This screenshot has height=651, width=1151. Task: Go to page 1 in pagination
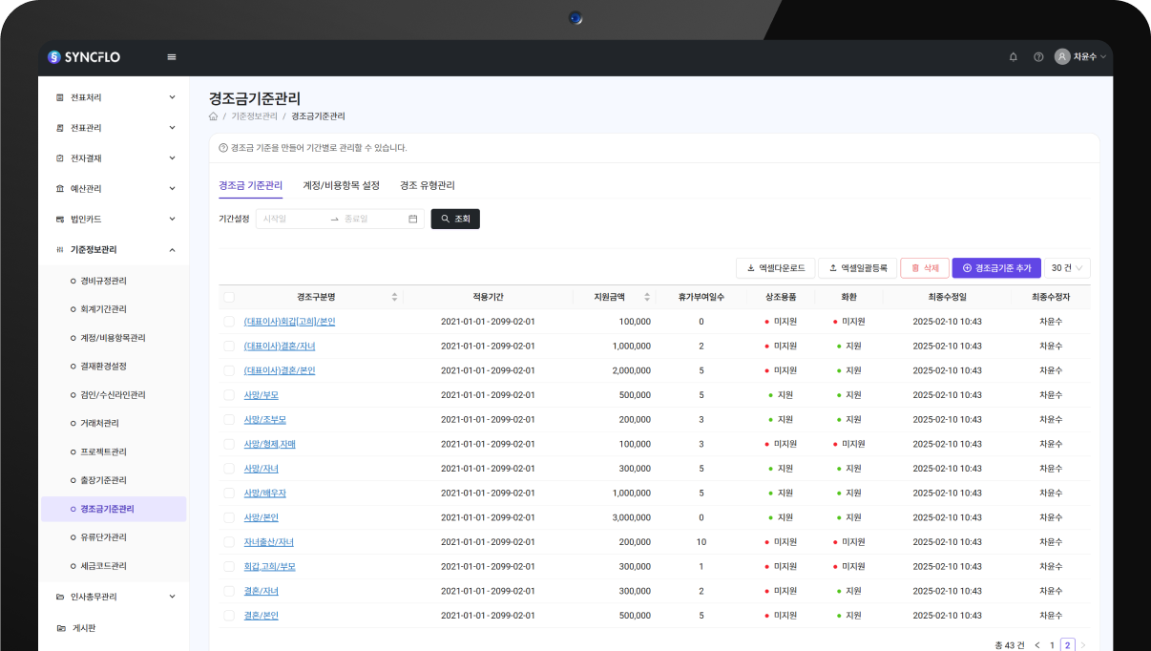click(x=1053, y=645)
